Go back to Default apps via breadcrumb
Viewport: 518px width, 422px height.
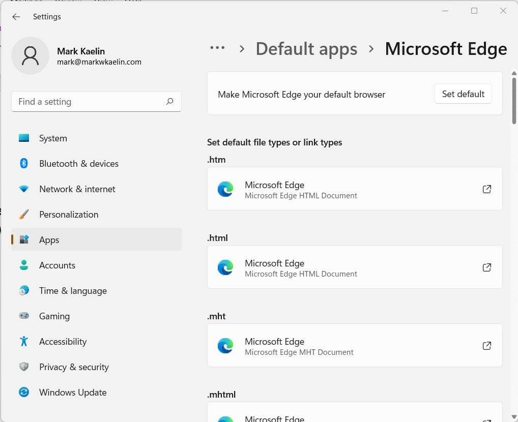tap(306, 48)
